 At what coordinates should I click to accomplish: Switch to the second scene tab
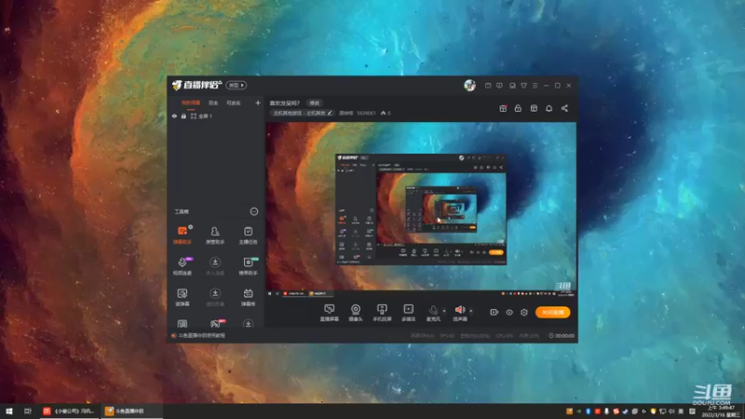213,102
